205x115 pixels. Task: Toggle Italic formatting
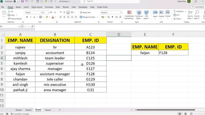click(x=31, y=17)
